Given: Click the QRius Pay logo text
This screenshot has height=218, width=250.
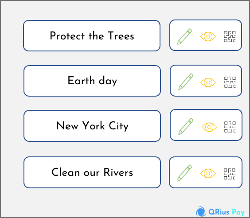Looking at the screenshot, I should tap(227, 212).
